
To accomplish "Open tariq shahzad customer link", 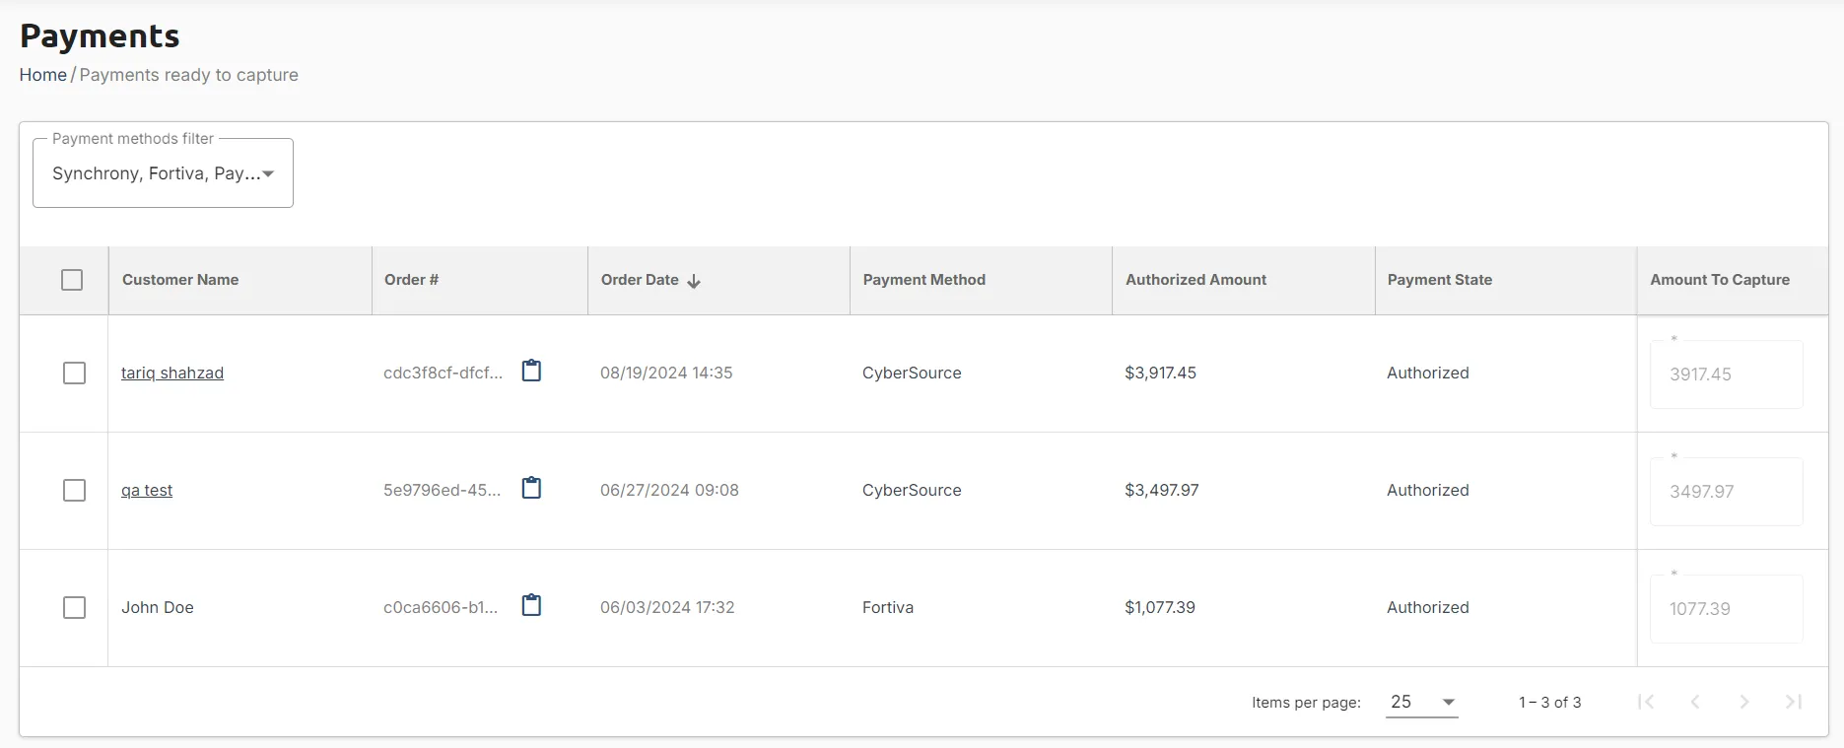I will tap(172, 373).
